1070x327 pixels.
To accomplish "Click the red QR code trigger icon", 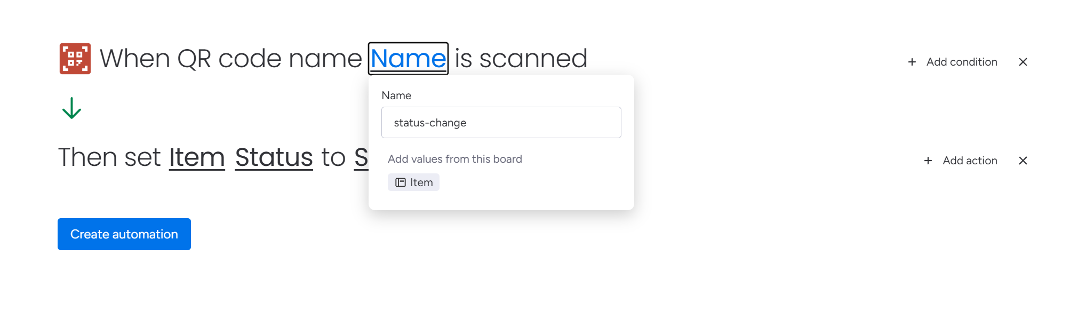I will point(75,59).
